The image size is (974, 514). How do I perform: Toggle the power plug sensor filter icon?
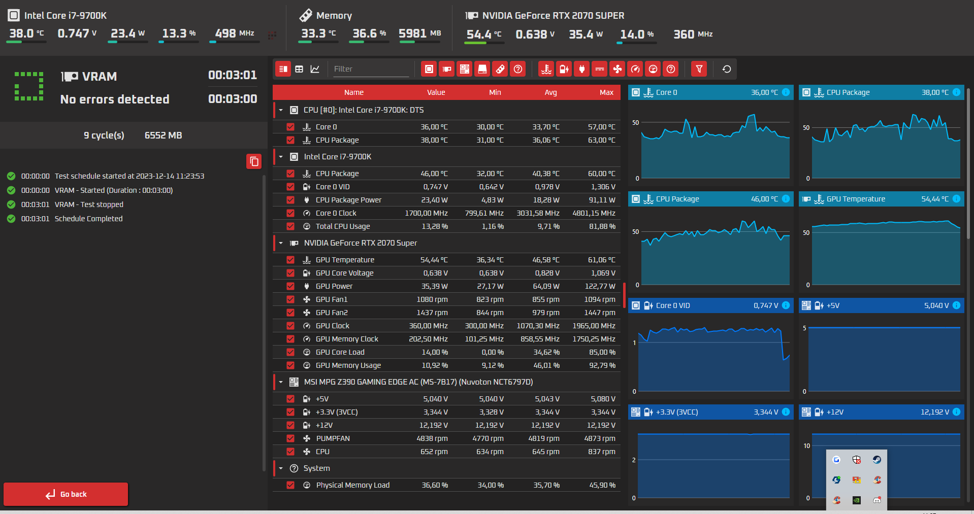[582, 69]
